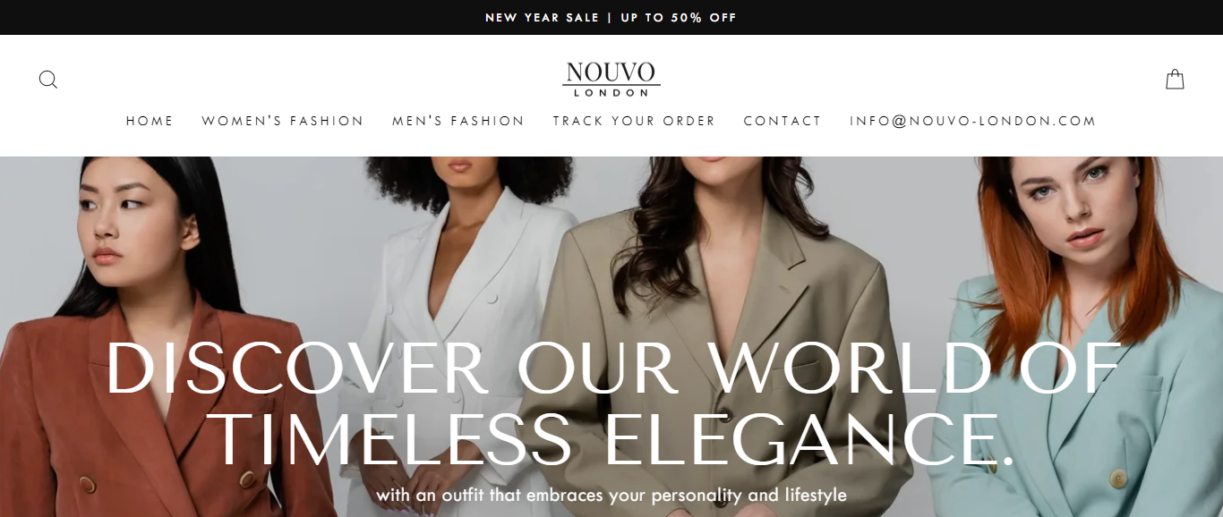Image resolution: width=1223 pixels, height=517 pixels.
Task: Go to the Home menu item
Action: coord(150,121)
